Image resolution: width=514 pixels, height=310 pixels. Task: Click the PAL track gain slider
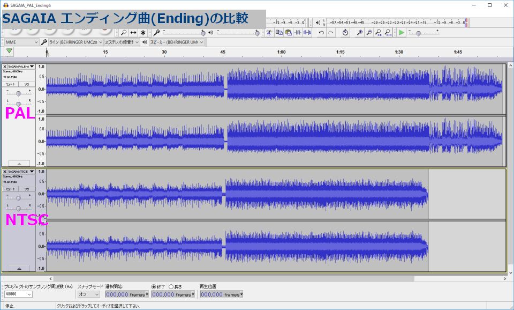pos(19,93)
